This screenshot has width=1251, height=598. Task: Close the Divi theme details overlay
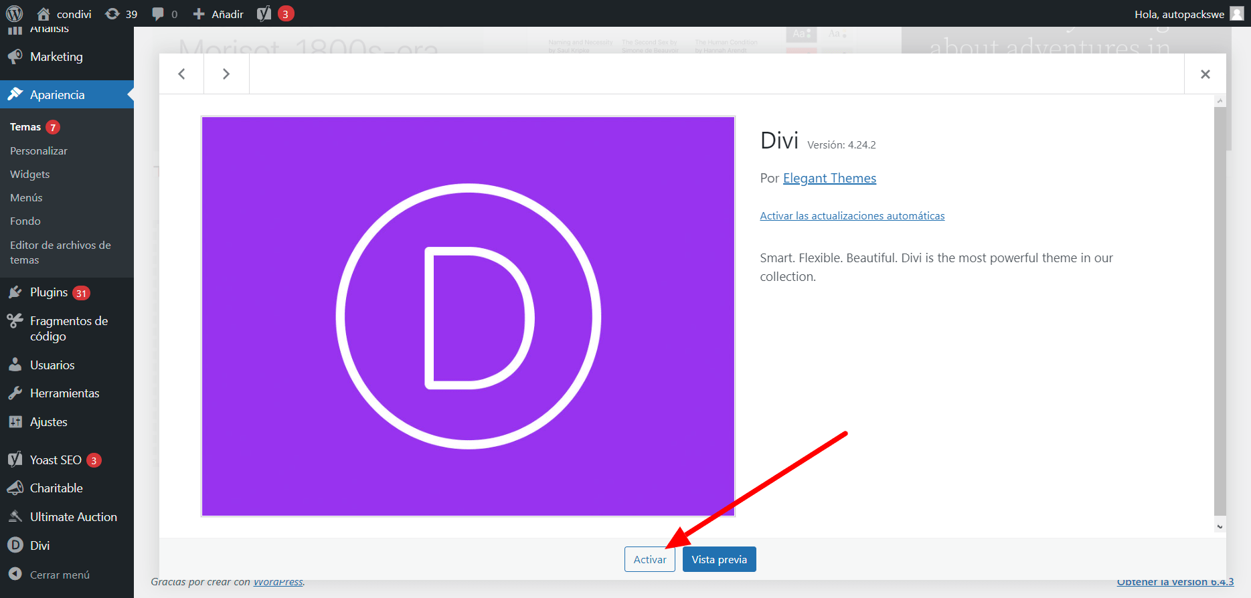(x=1205, y=74)
